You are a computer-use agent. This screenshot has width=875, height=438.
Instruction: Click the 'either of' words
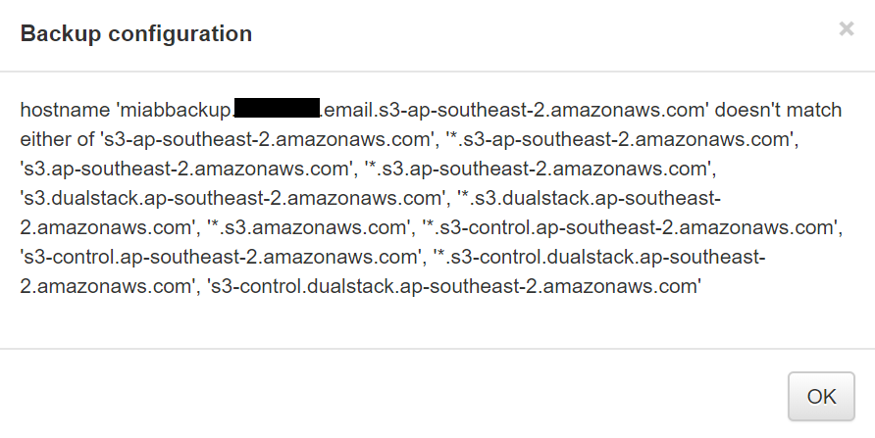[57, 139]
